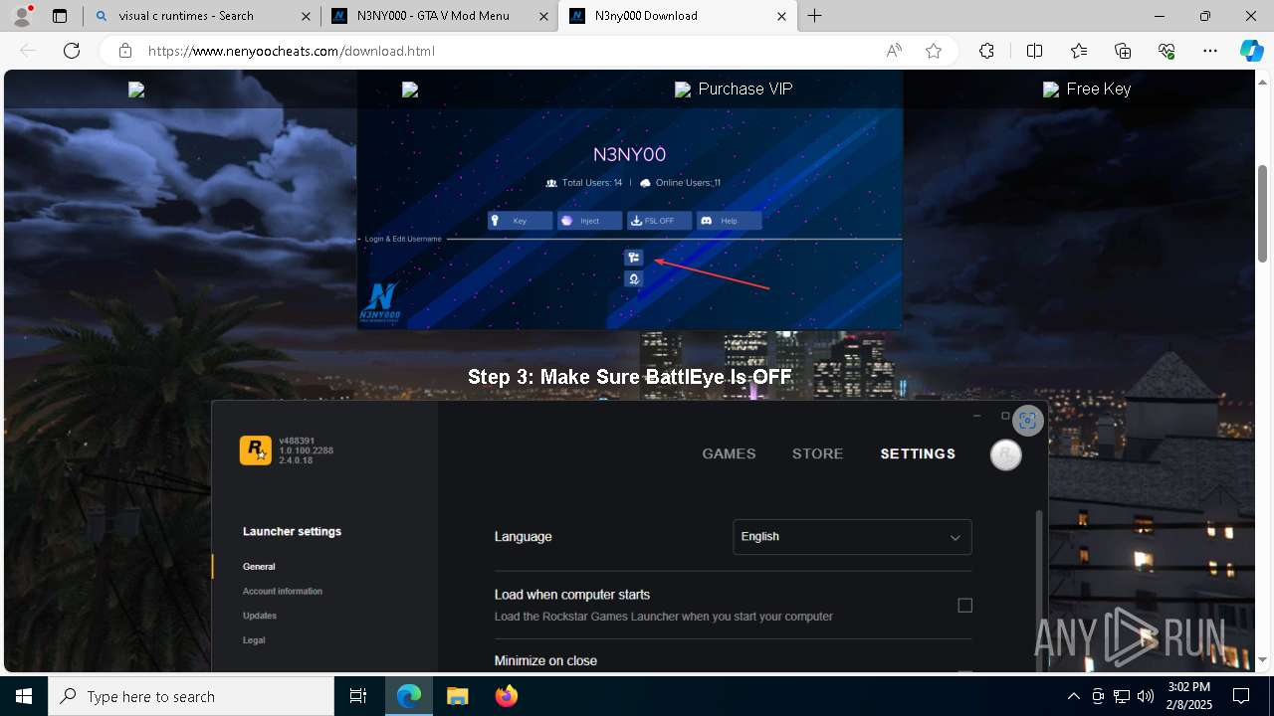Click the Rockstar profile avatar in launcher image
Viewport: 1274px width, 716px height.
point(1006,454)
